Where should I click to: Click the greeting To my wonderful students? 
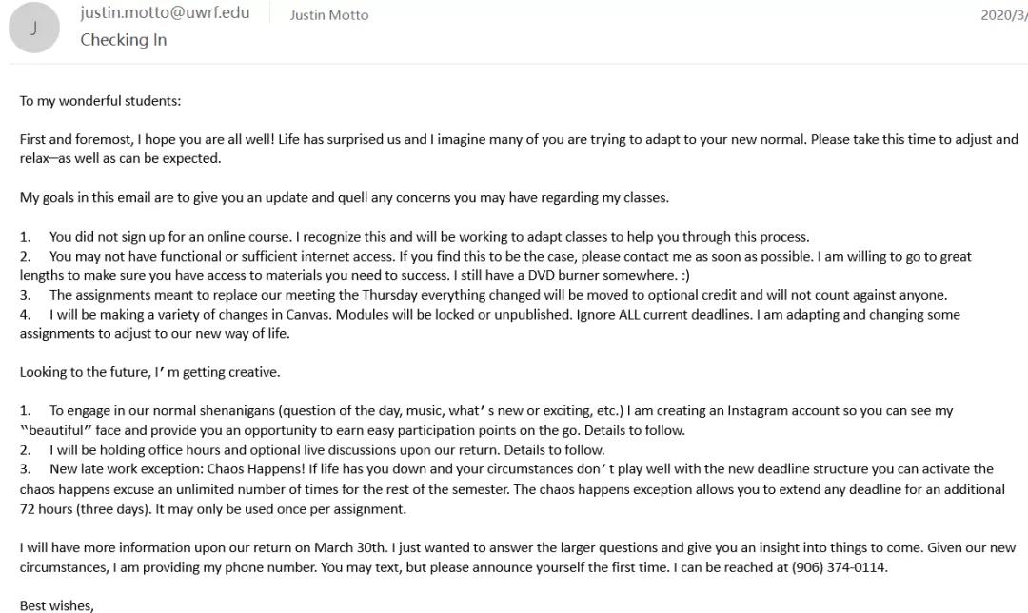[x=100, y=100]
